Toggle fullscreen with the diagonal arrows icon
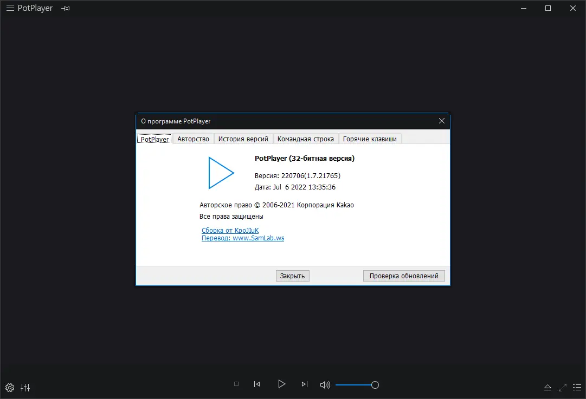The width and height of the screenshot is (586, 399). (563, 388)
